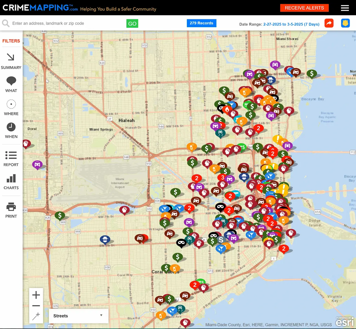Click the black mask marker near SW 37th Ave
The width and height of the screenshot is (356, 329).
(x=181, y=243)
